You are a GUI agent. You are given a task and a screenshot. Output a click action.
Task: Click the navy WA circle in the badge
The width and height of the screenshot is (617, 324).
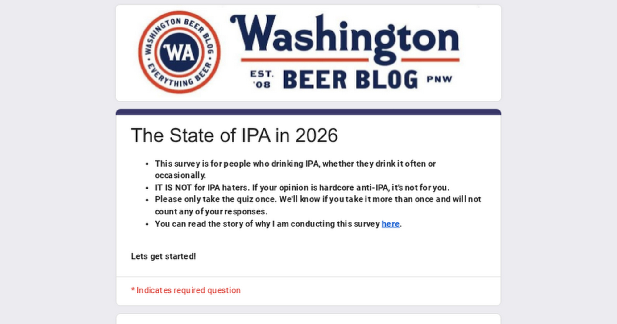pos(179,52)
